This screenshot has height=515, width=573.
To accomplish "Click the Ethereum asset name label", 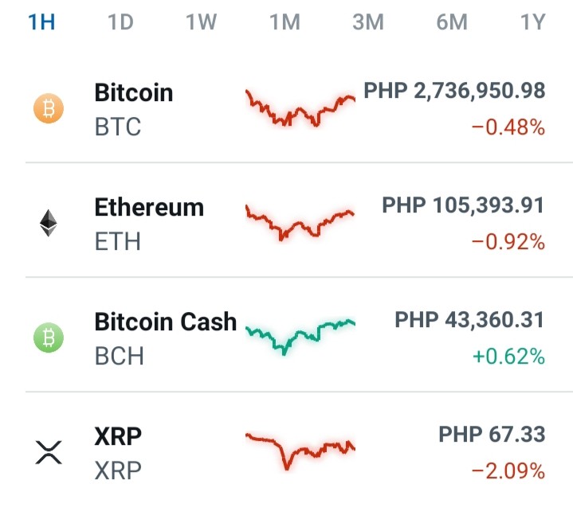I will (149, 207).
